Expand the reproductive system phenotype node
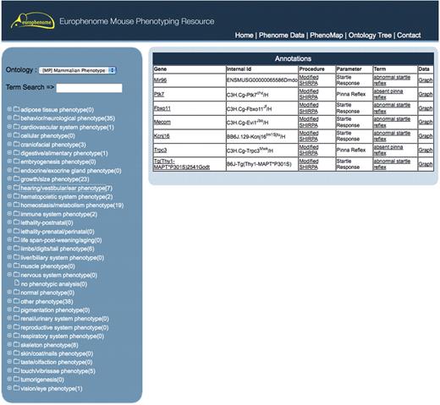This screenshot has height=405, width=440. coord(9,327)
